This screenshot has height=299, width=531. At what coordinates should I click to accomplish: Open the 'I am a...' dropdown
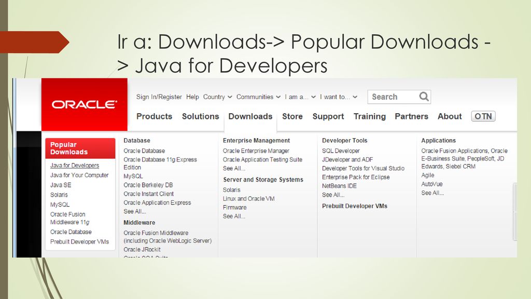tap(300, 97)
